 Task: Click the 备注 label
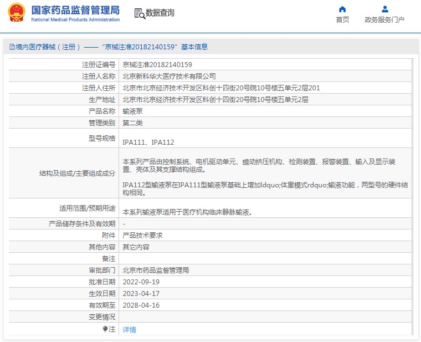tap(109, 259)
